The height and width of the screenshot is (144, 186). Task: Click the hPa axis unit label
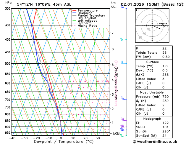[8, 3]
